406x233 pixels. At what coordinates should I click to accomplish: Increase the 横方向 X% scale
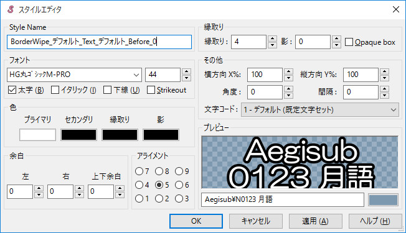[288, 71]
